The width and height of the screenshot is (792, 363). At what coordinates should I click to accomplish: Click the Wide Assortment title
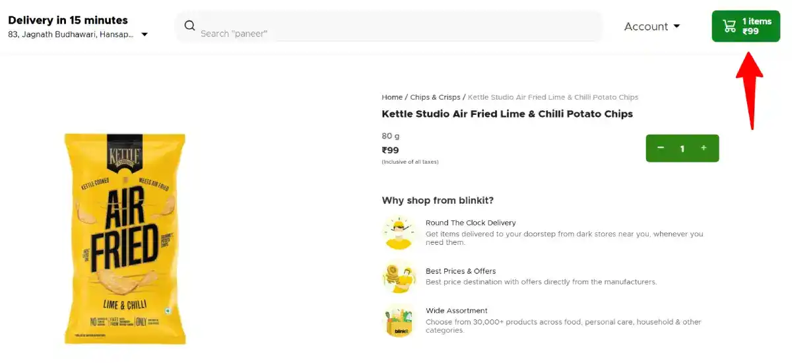pyautogui.click(x=457, y=311)
